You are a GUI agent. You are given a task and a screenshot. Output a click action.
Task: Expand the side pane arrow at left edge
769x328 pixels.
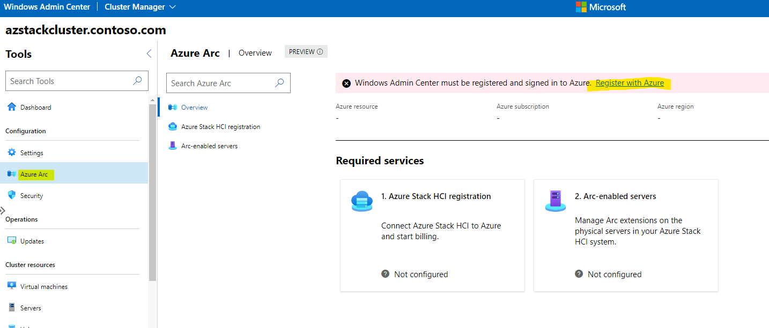click(3, 211)
